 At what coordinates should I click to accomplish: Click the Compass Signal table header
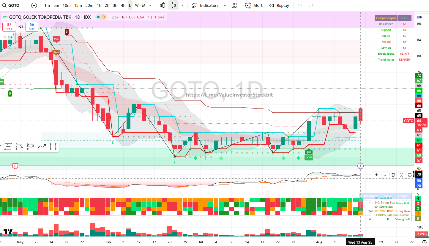(386, 18)
